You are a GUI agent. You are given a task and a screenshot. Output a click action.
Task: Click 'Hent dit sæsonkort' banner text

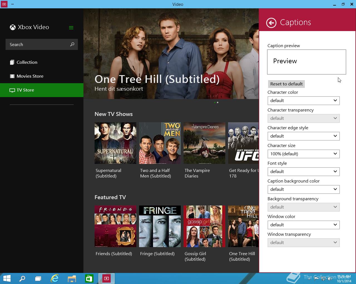click(x=119, y=89)
